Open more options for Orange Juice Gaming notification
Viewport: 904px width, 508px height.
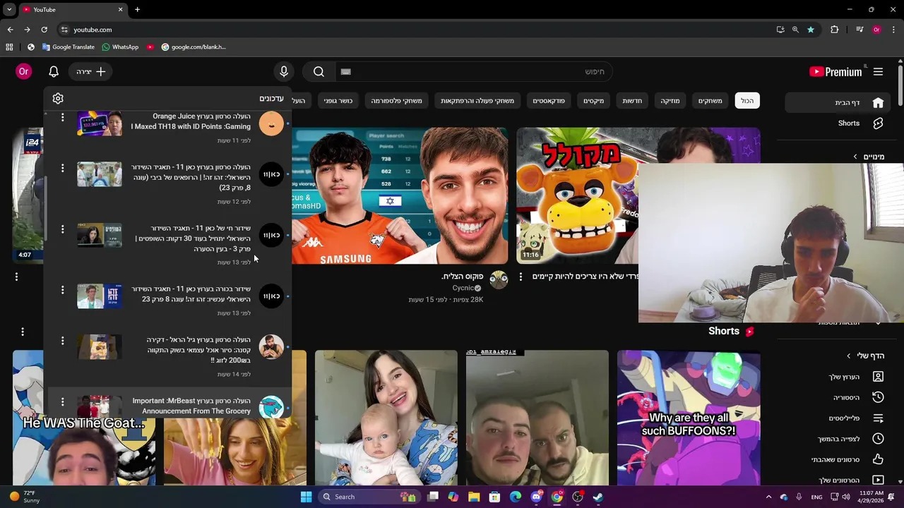[62, 117]
